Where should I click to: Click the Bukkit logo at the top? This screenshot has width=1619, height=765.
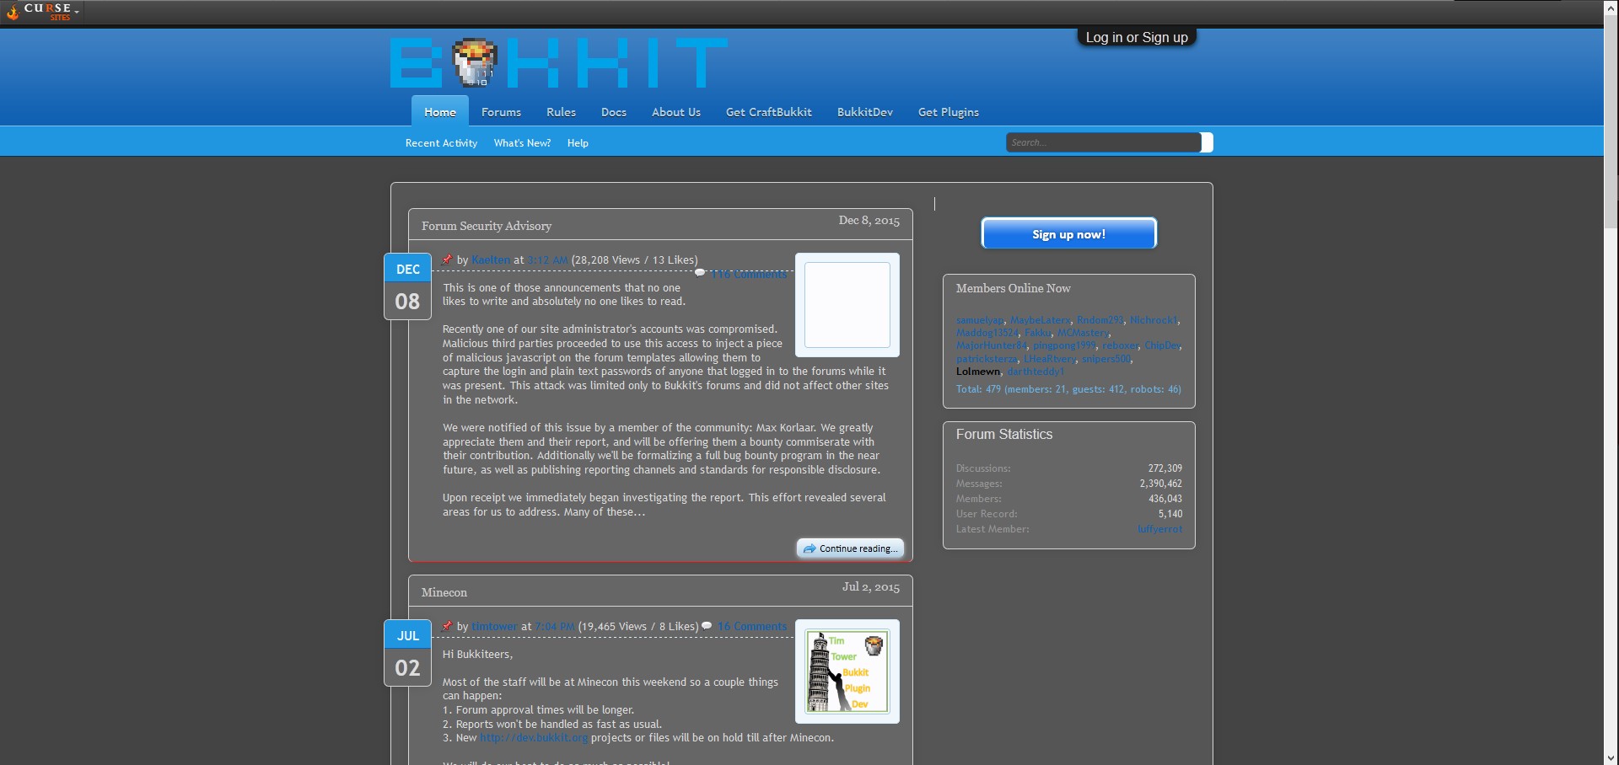point(557,63)
